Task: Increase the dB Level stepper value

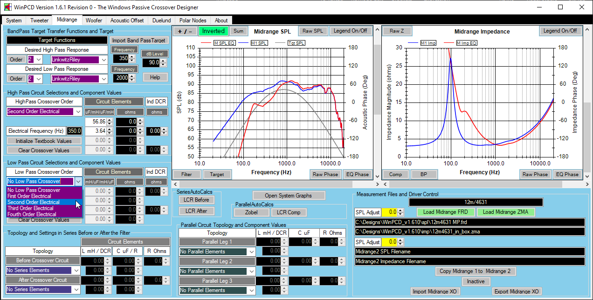Action: [x=164, y=60]
